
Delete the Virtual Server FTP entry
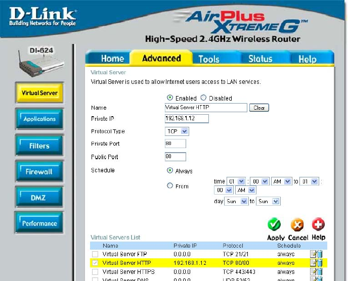click(x=320, y=254)
